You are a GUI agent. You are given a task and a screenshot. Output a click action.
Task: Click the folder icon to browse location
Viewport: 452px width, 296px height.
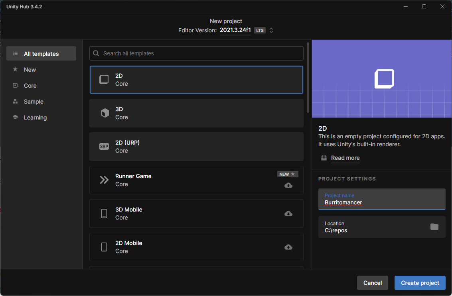434,227
